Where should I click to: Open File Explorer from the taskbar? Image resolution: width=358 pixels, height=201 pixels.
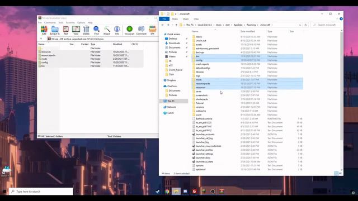pos(176,192)
